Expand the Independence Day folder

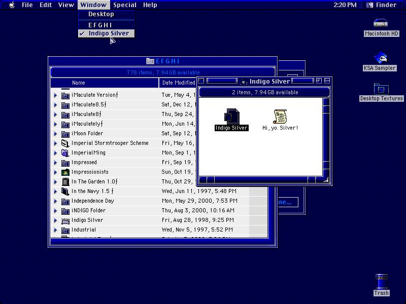[55, 201]
